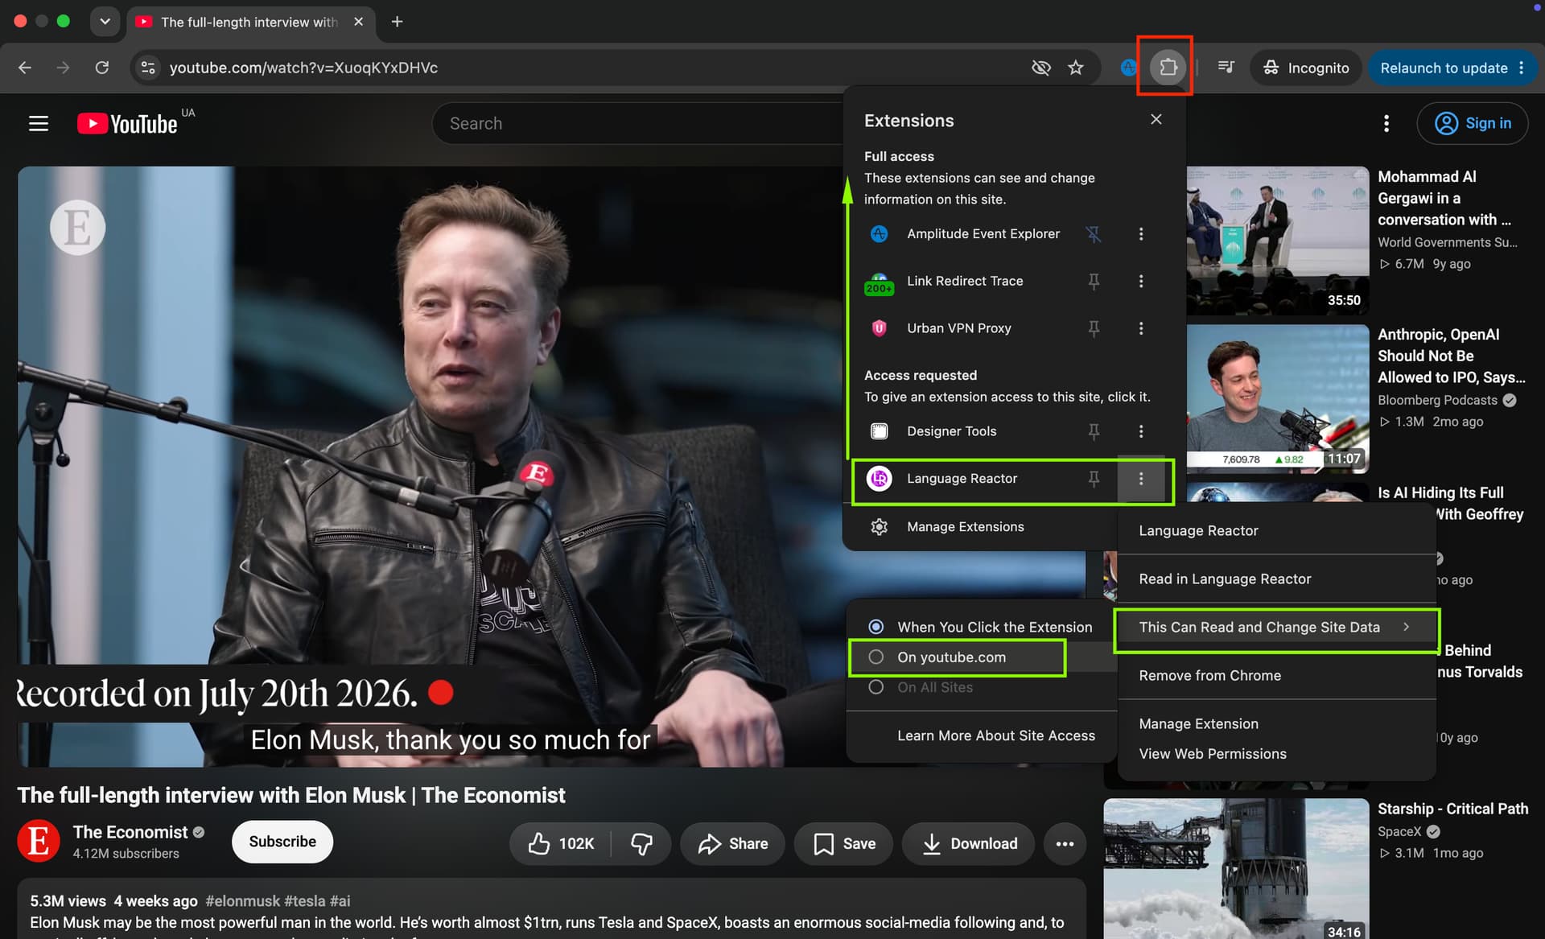
Task: Bookmark this page with the star icon
Action: (1076, 68)
